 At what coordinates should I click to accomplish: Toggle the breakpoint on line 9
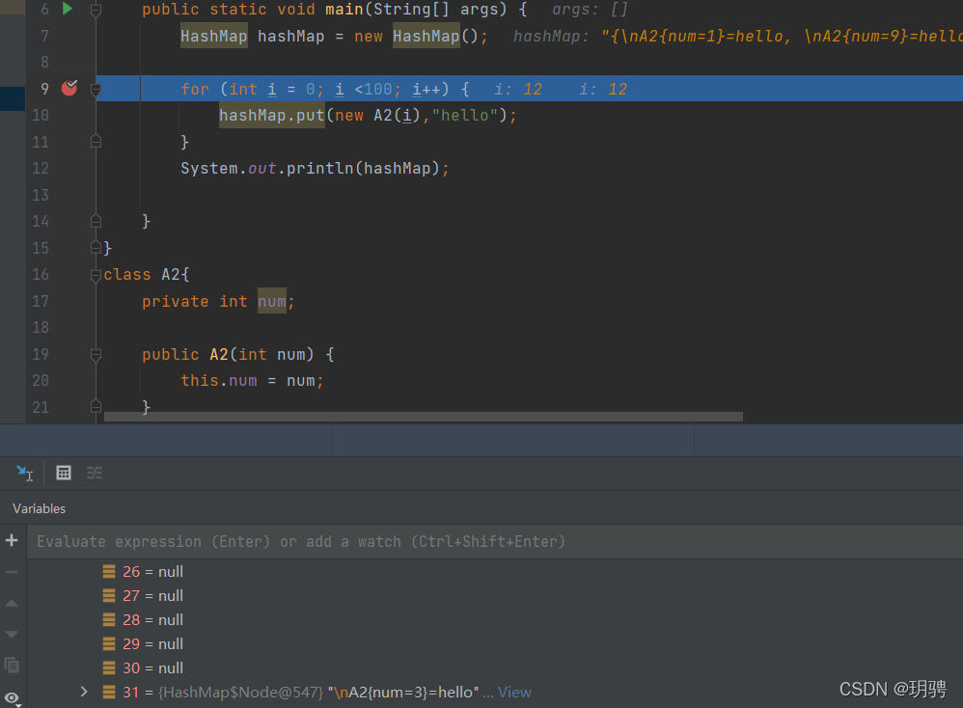[x=69, y=89]
